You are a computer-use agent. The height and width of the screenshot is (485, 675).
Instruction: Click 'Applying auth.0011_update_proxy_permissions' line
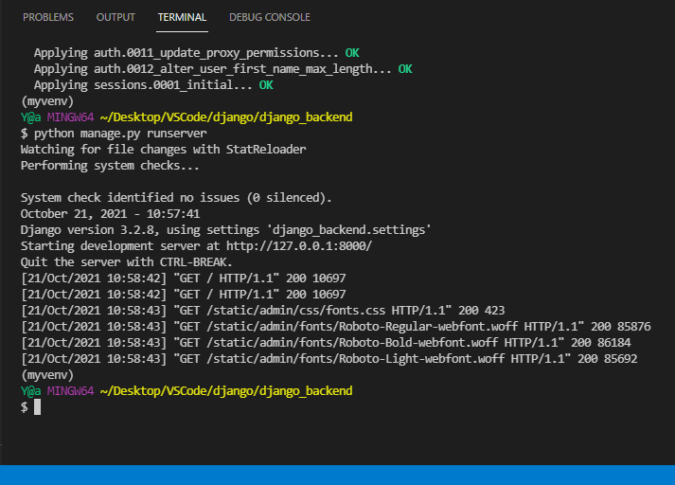tap(196, 53)
